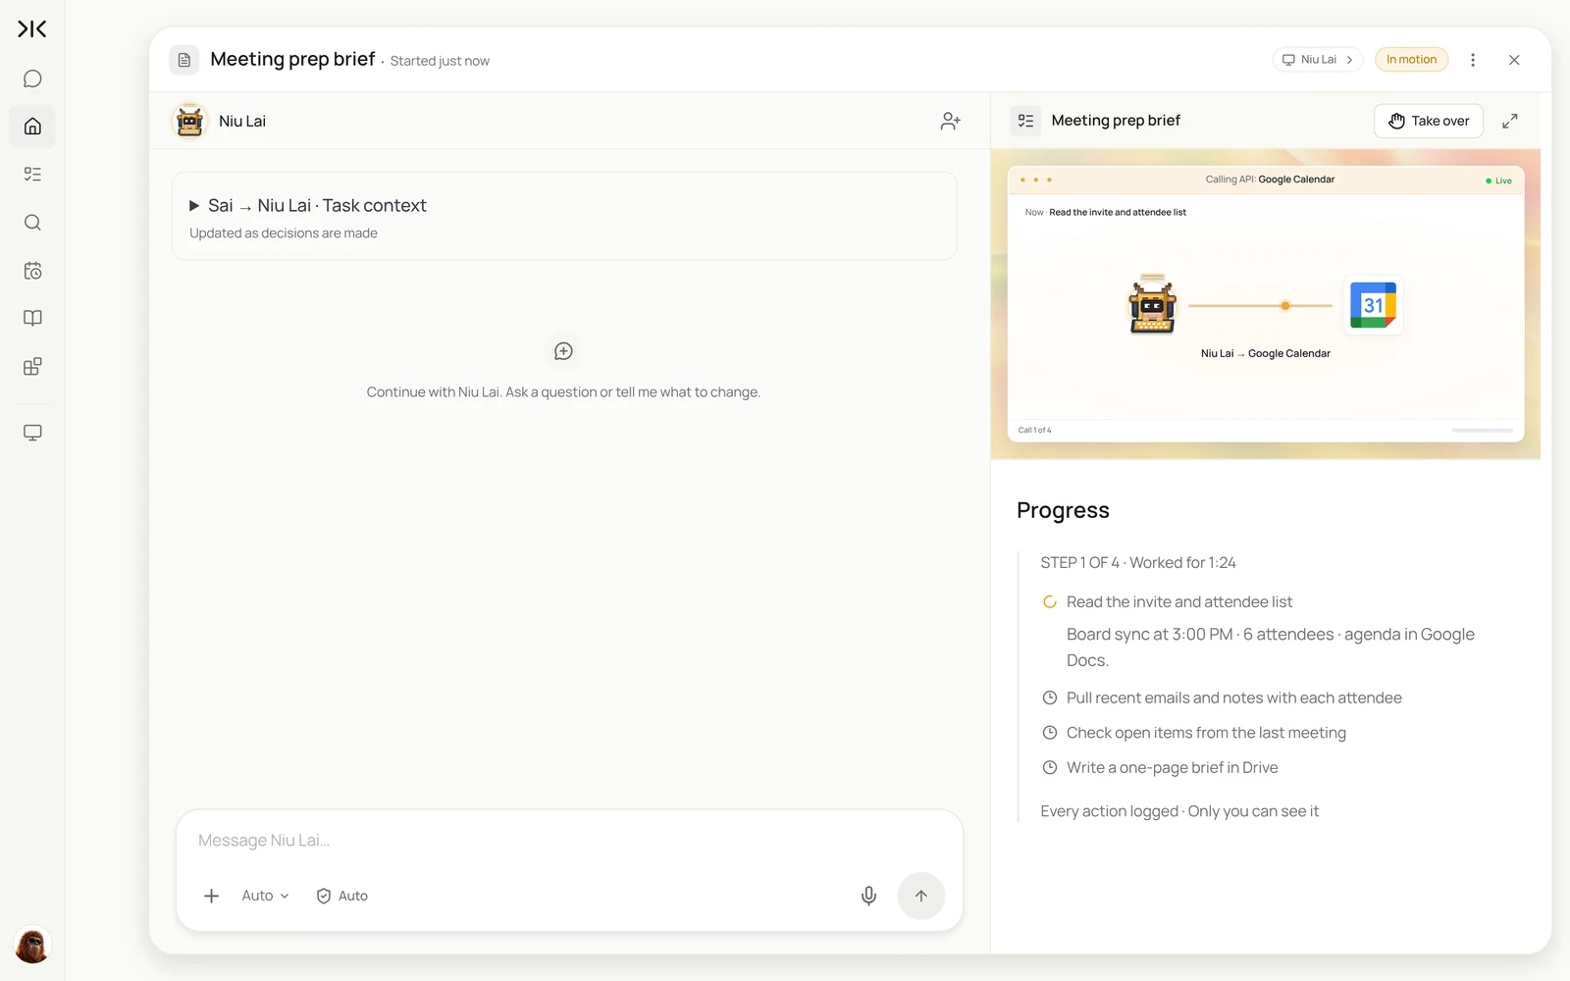Click the add person icon beside Niu Lai
This screenshot has height=981, width=1570.
pyautogui.click(x=950, y=121)
